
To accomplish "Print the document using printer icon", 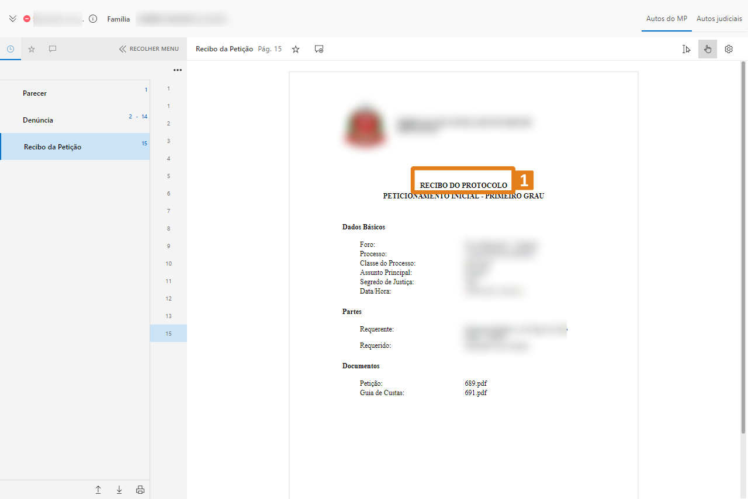I will click(x=140, y=490).
